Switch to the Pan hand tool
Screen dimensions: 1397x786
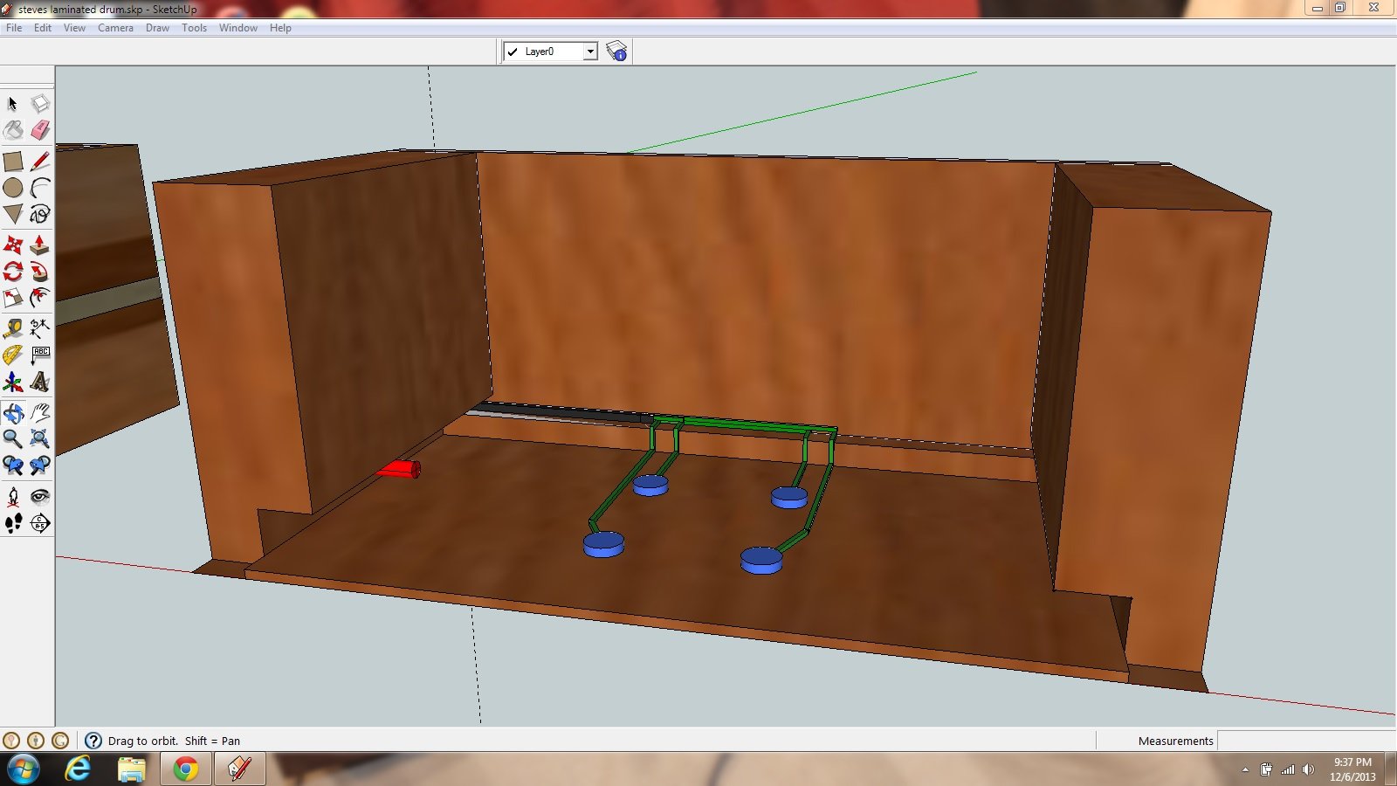point(40,413)
